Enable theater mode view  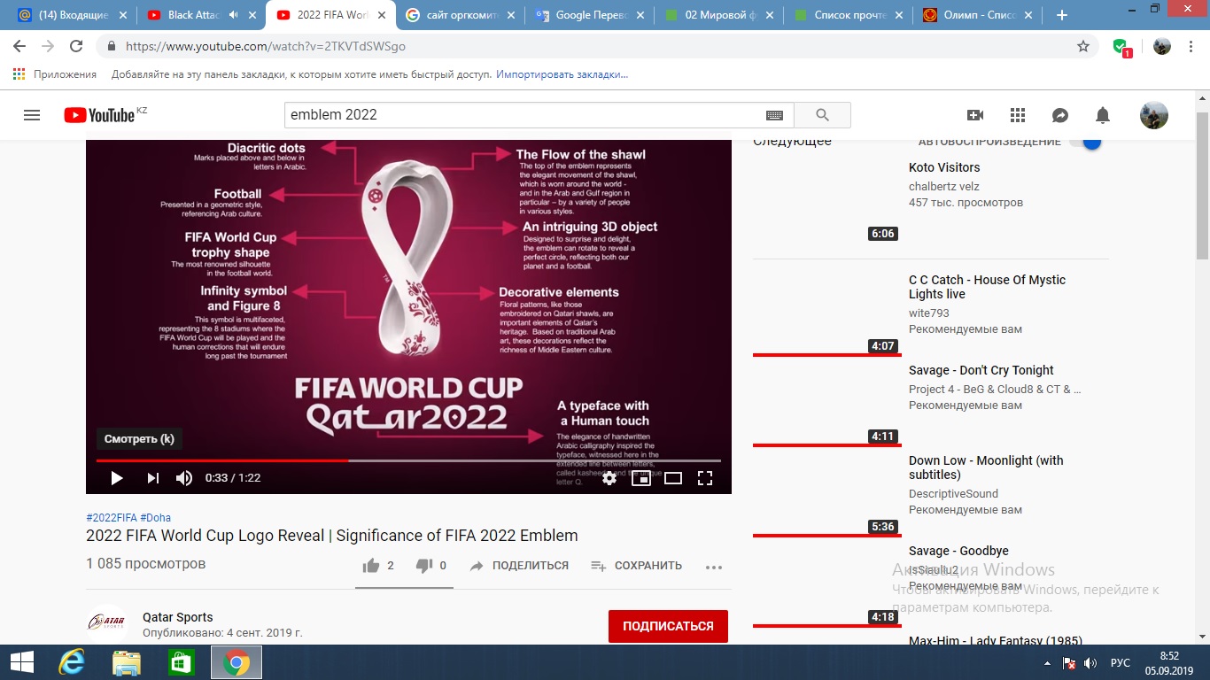673,478
